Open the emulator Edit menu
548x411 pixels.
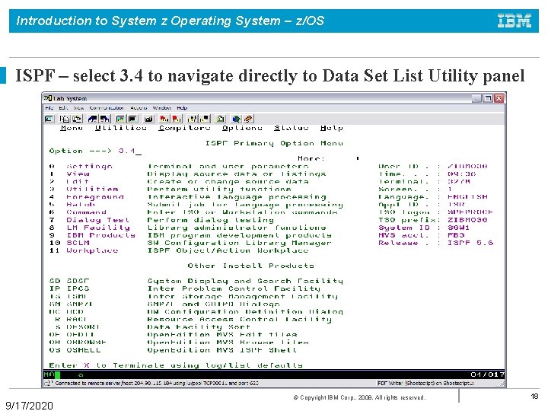click(x=63, y=108)
